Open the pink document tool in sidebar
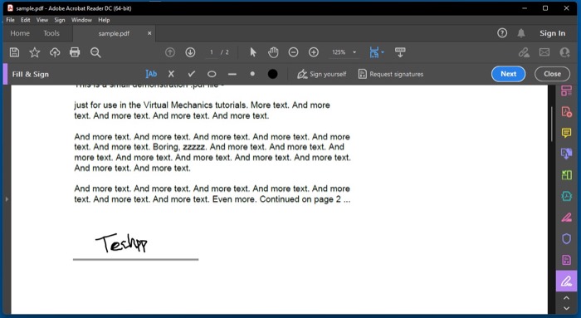581x318 pixels. tap(566, 260)
